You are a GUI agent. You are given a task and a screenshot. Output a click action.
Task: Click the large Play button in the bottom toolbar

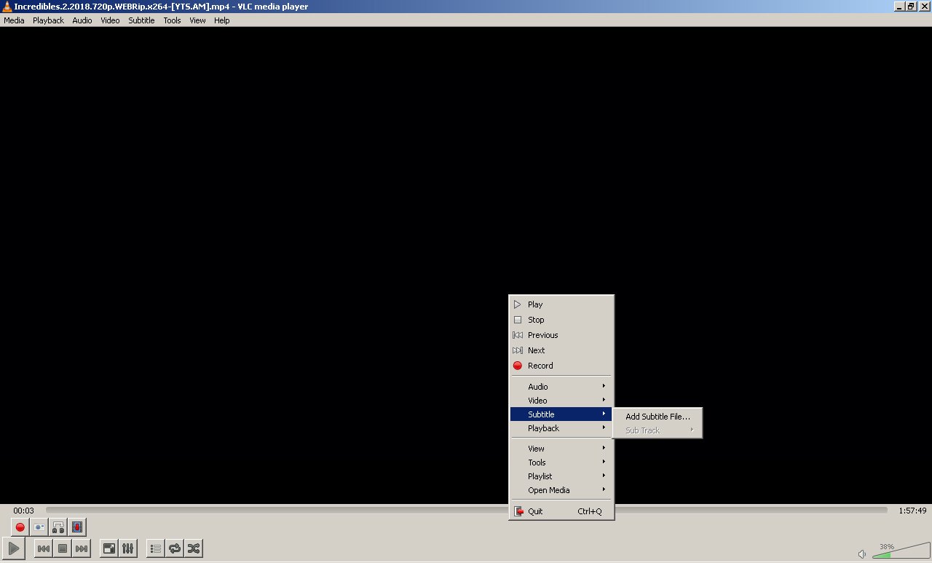(14, 548)
